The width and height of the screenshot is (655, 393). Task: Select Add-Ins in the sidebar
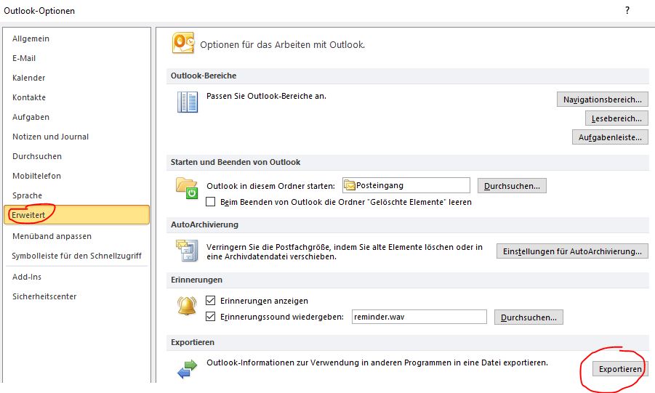click(x=27, y=277)
